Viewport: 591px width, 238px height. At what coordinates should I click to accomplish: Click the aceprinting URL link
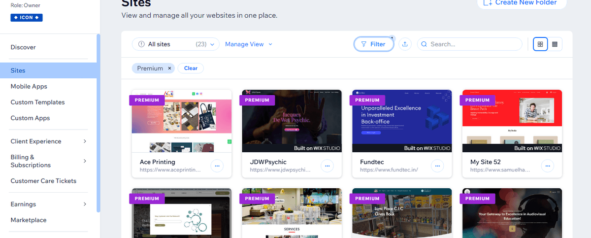click(170, 170)
